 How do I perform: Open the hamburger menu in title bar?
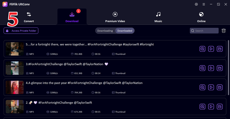(204, 4)
